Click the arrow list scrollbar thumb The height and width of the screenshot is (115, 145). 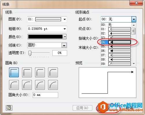pyautogui.click(x=134, y=31)
